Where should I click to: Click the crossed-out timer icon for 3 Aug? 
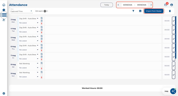[x=42, y=18]
